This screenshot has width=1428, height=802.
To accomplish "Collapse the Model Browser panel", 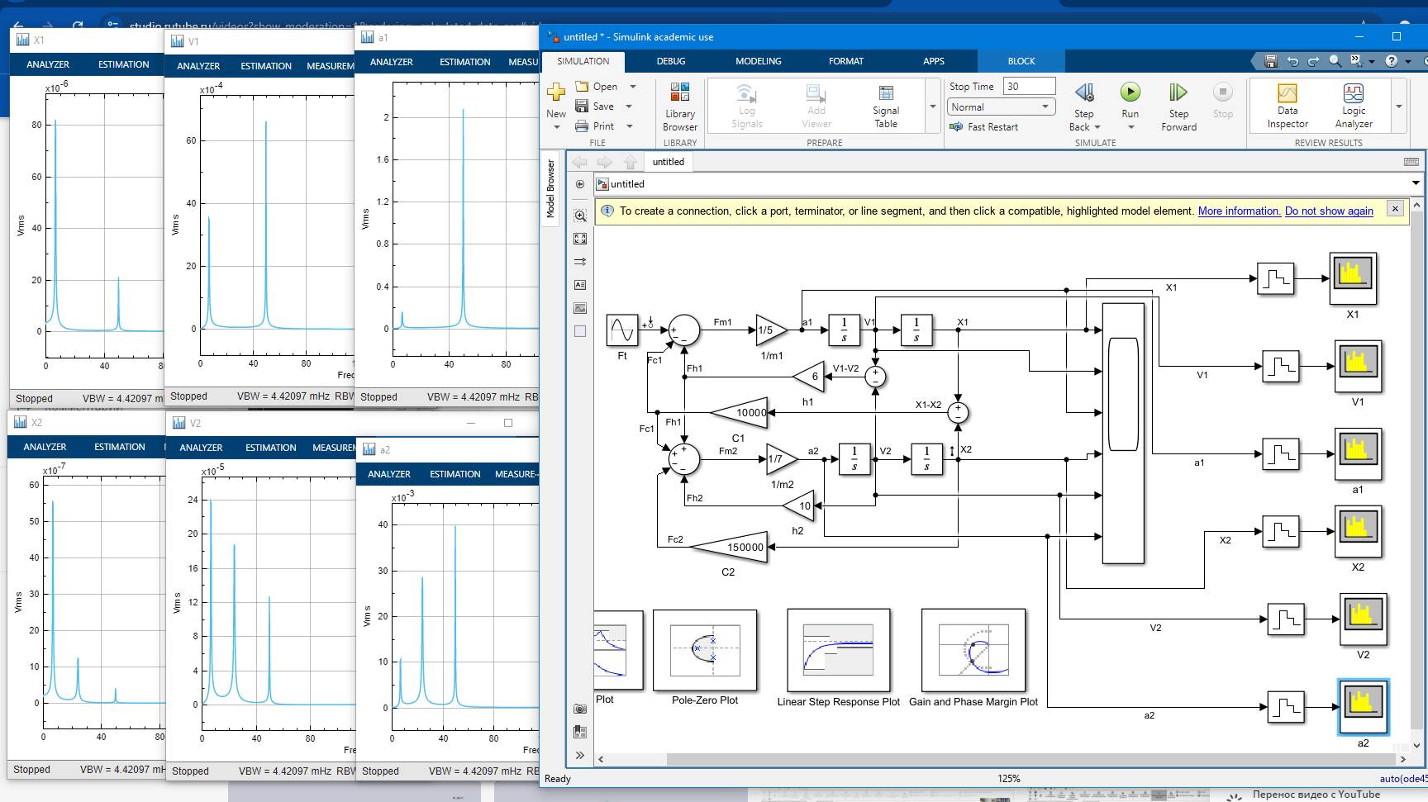I will click(550, 188).
